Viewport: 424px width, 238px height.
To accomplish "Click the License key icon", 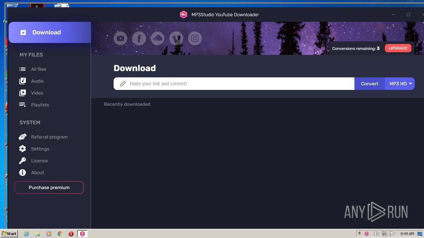I will coord(23,161).
